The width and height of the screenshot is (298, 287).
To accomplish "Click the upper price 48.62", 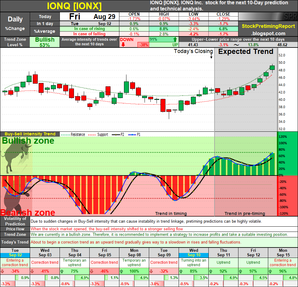I will click(282, 45).
